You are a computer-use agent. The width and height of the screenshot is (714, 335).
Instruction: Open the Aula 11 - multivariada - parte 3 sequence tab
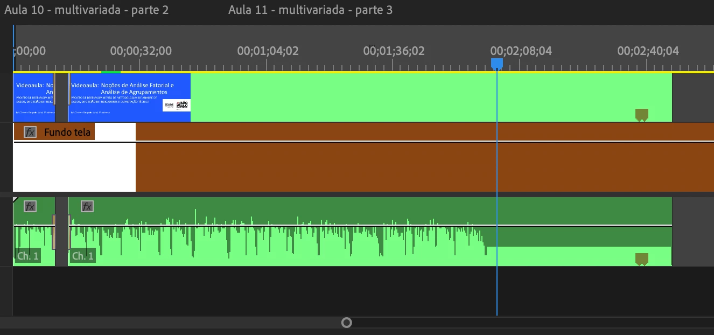[x=310, y=10]
